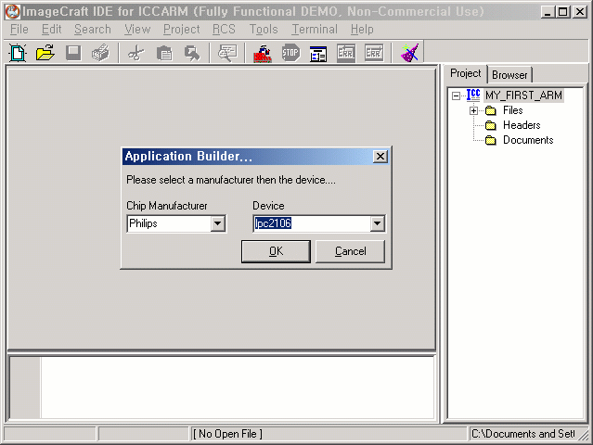Open the View menu
This screenshot has width=593, height=445.
pyautogui.click(x=137, y=29)
